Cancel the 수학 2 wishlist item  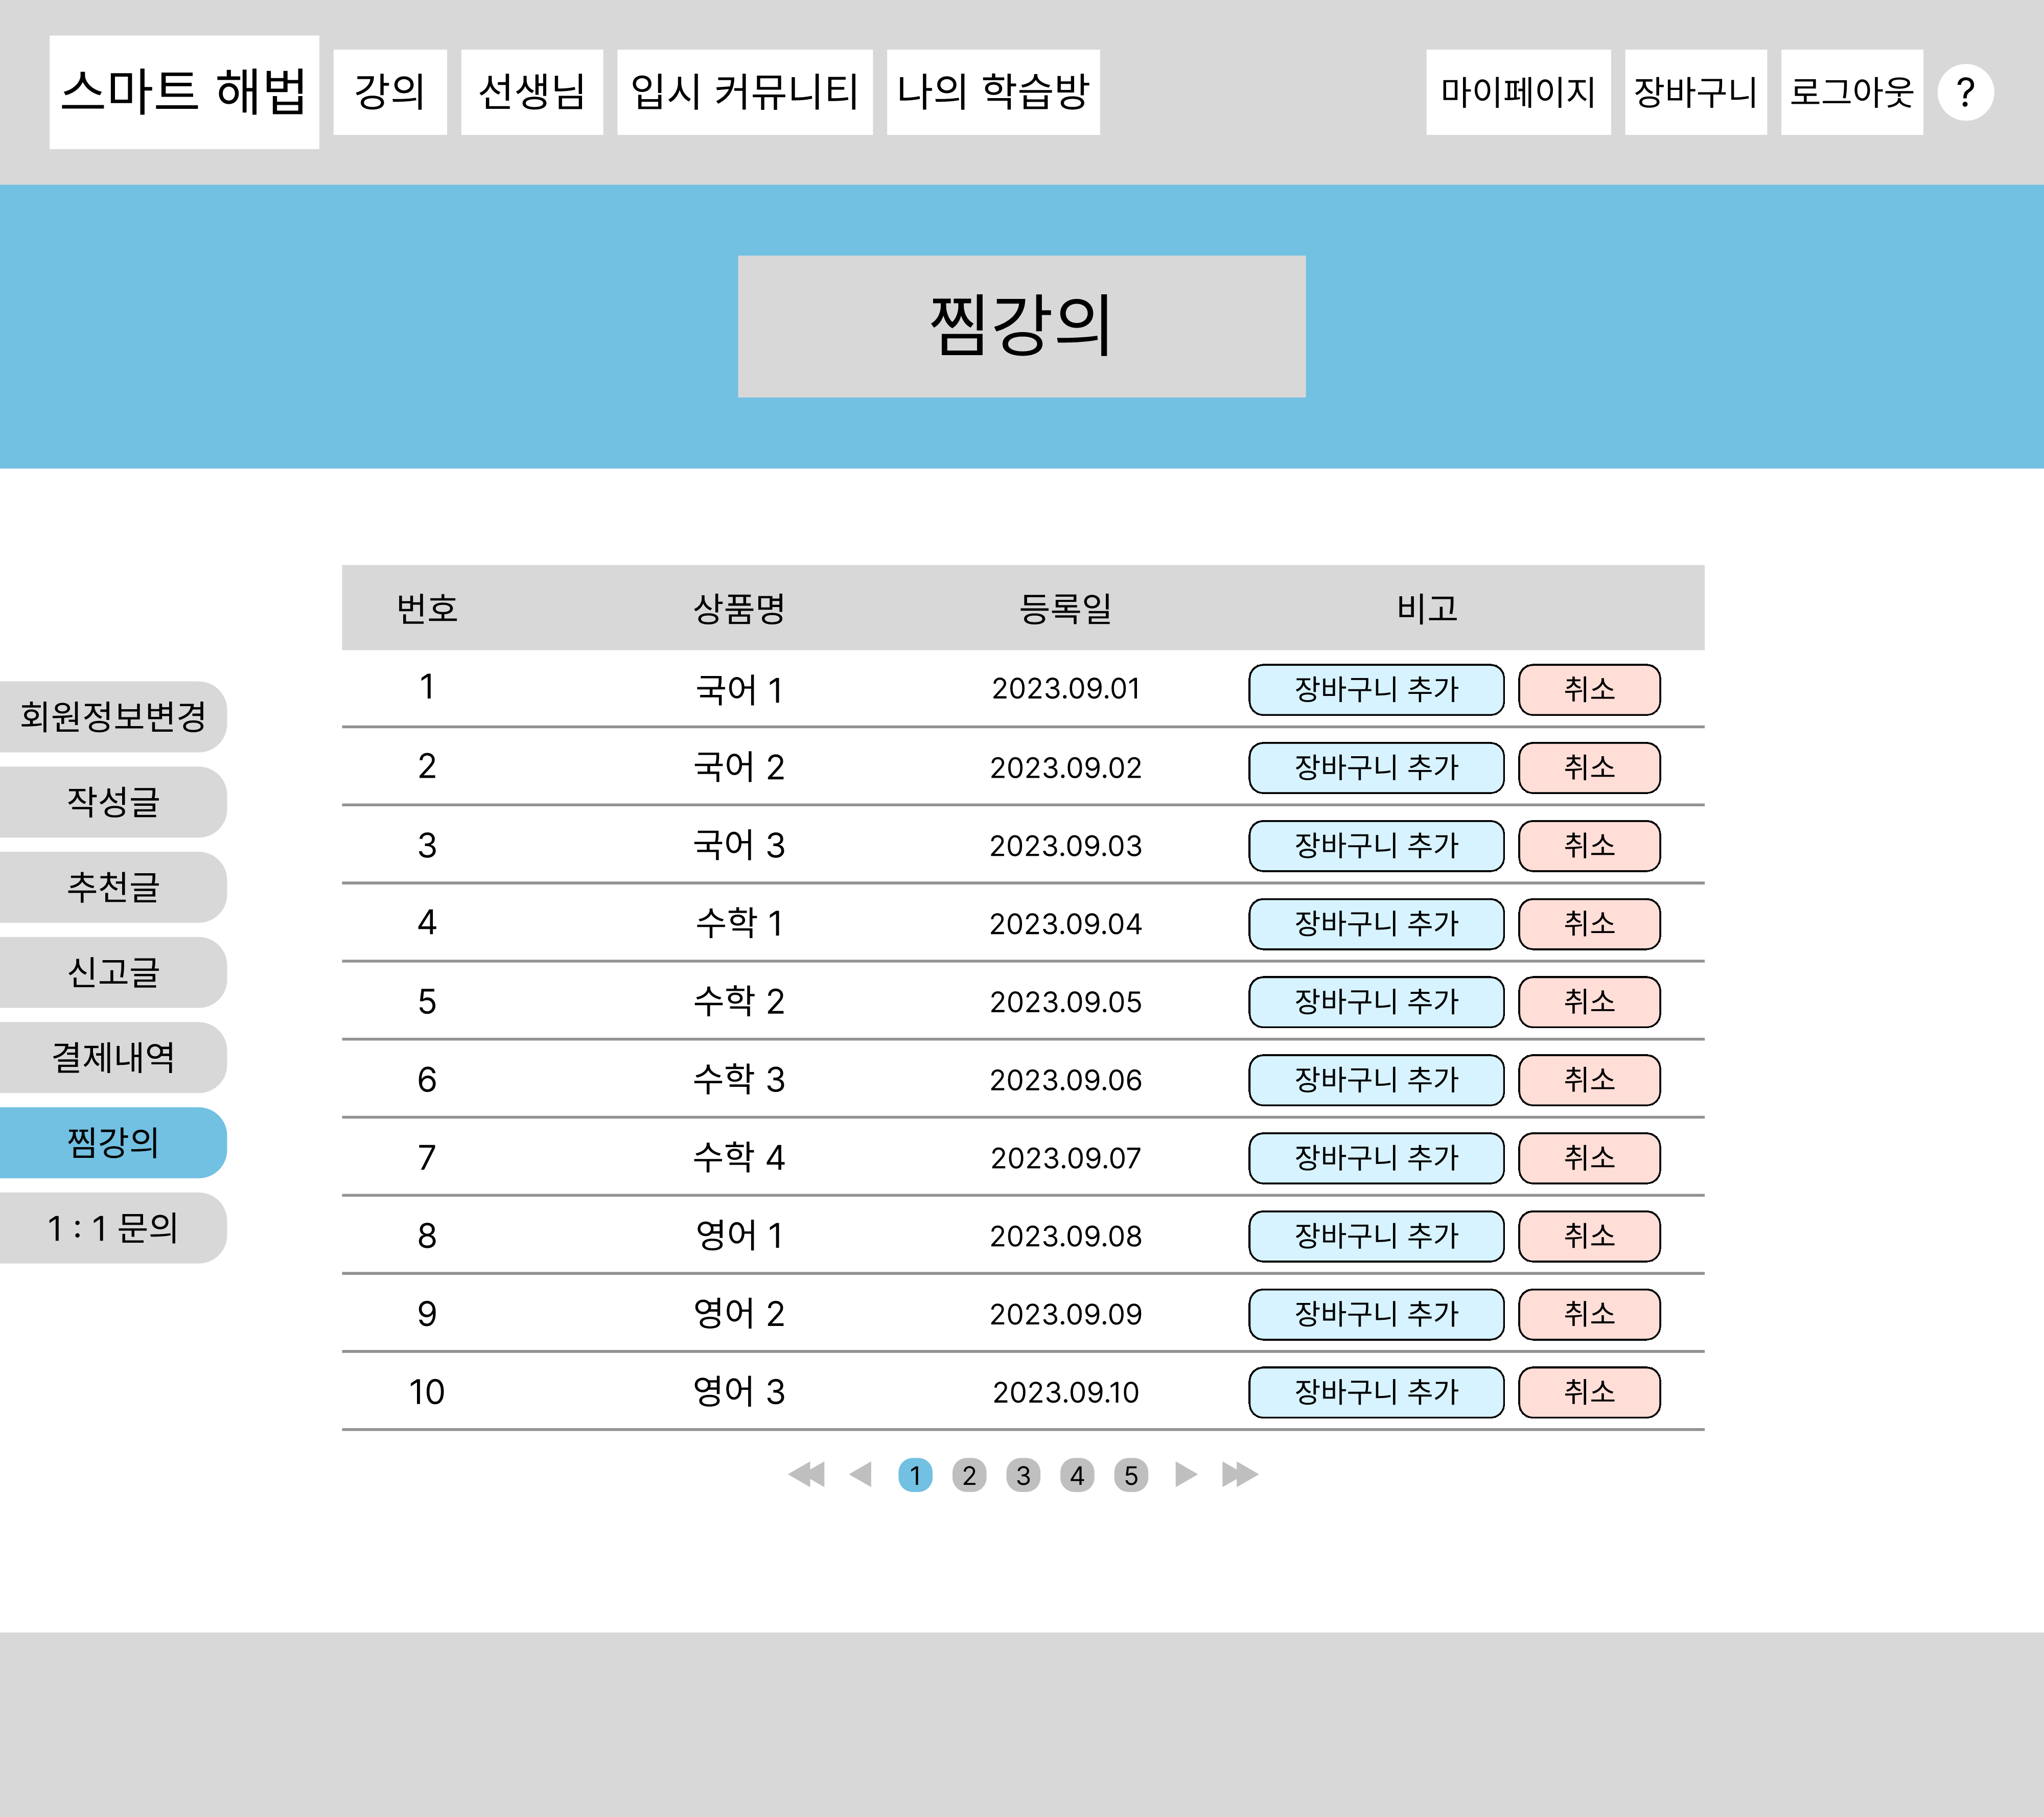1588,1001
